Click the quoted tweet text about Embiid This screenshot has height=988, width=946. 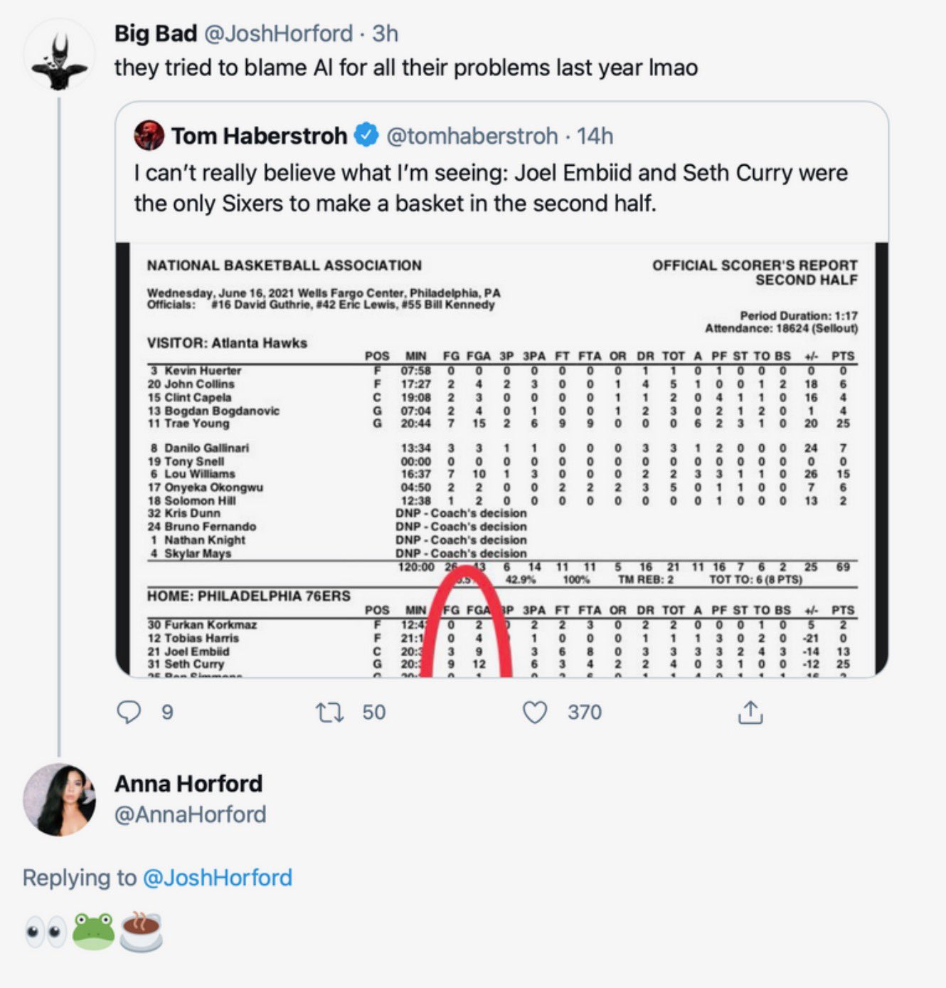point(491,188)
